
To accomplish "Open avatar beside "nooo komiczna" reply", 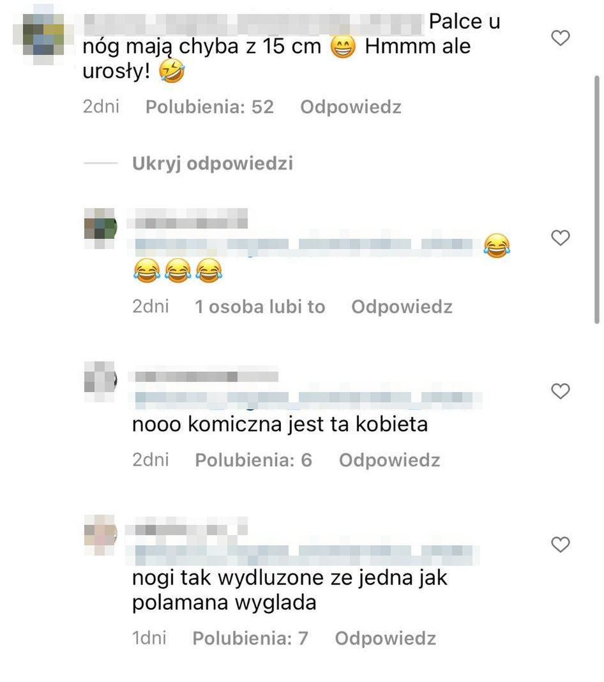I will pos(100,380).
